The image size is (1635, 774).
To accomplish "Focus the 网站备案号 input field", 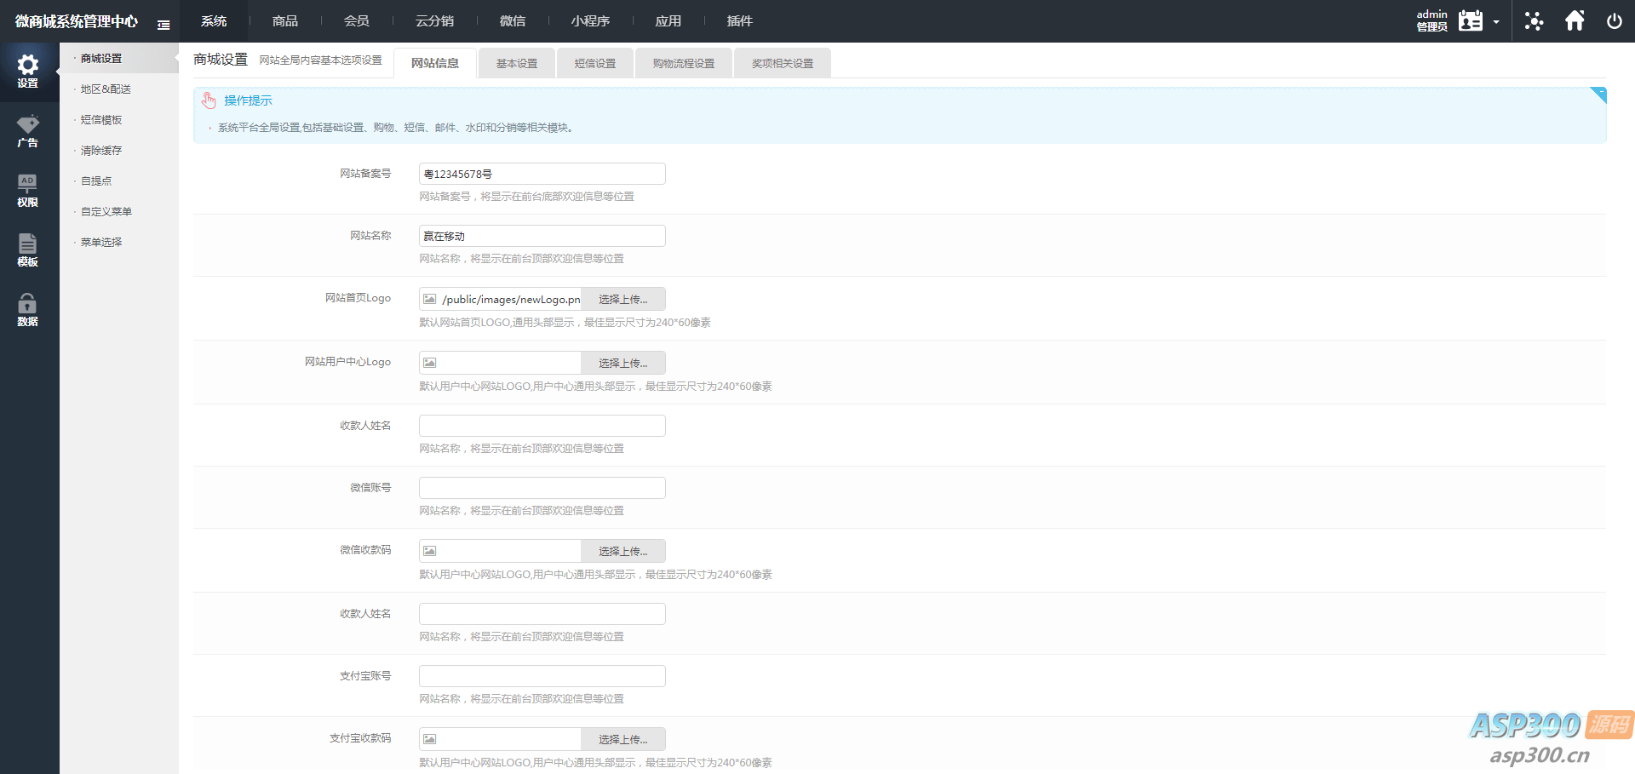I will coord(542,174).
